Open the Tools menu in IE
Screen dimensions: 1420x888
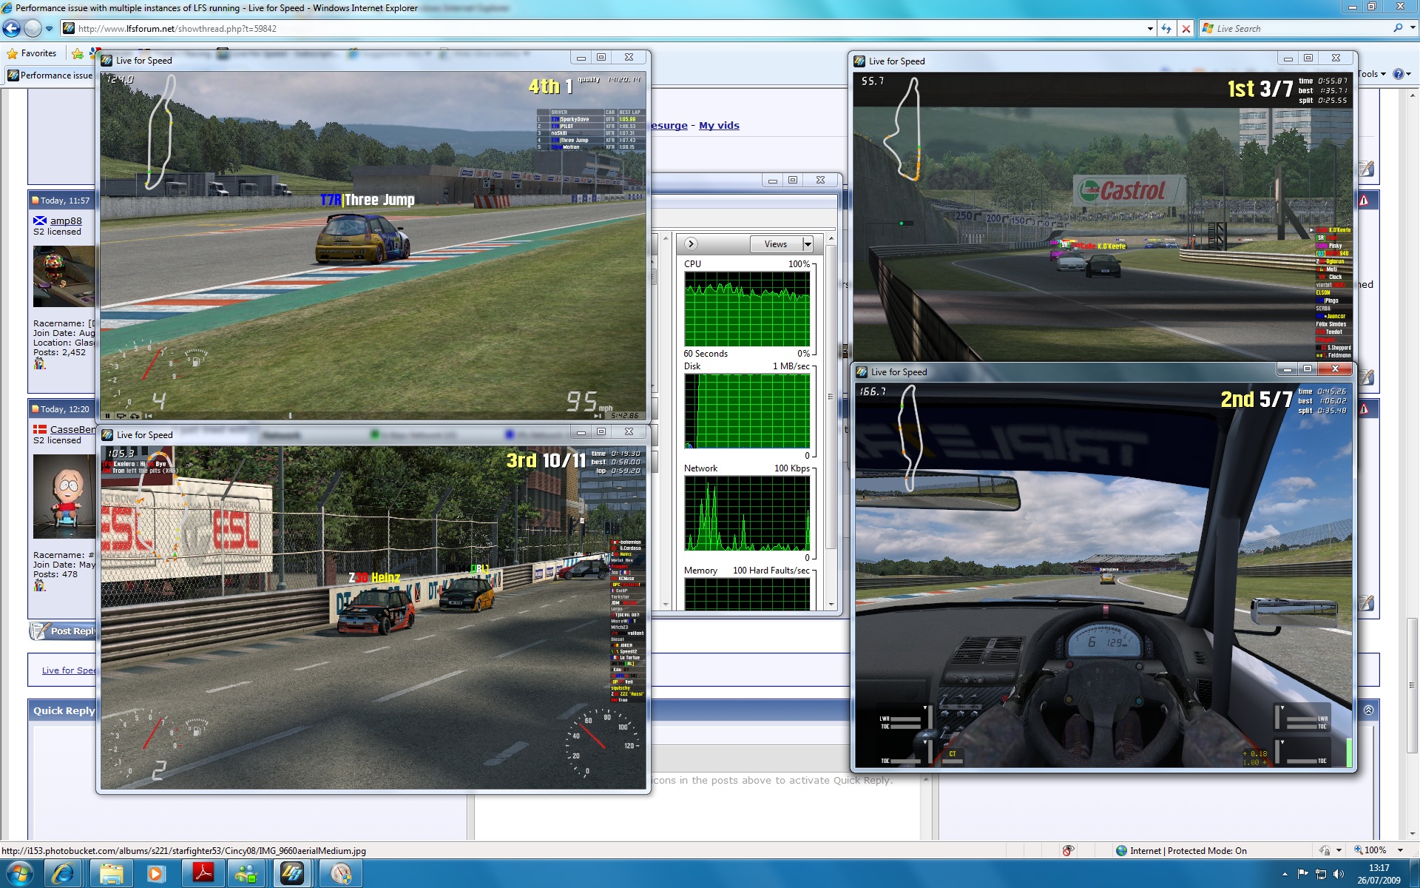point(1371,74)
